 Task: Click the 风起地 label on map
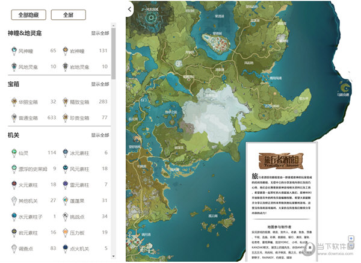pos(248,63)
